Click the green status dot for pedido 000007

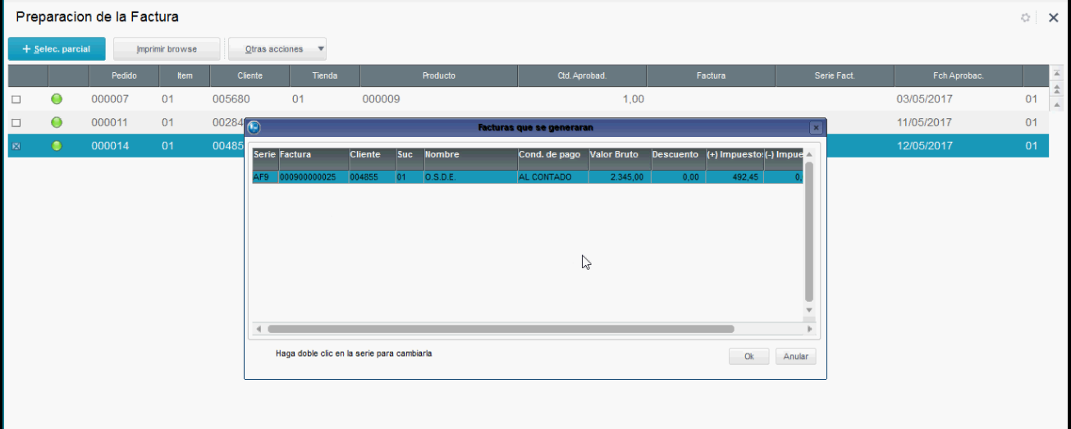pyautogui.click(x=57, y=99)
